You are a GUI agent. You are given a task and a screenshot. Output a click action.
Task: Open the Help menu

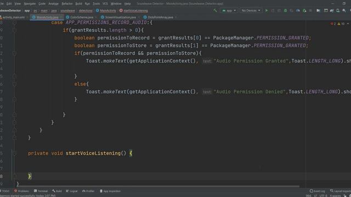tap(127, 4)
